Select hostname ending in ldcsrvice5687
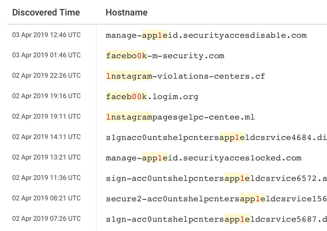327x231 pixels. pyautogui.click(x=216, y=219)
